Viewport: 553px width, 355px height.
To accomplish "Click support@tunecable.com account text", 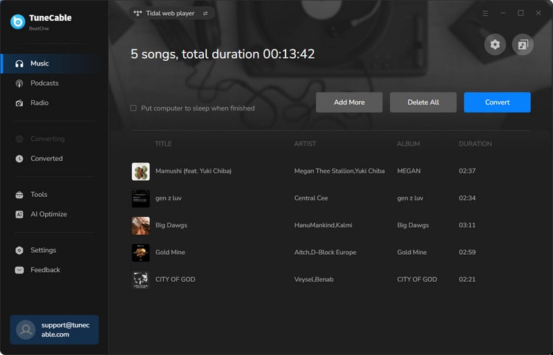I will (65, 329).
